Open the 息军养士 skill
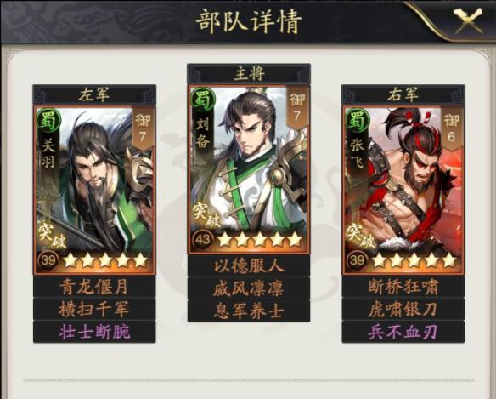Viewport: 496px width, 399px height. pyautogui.click(x=249, y=311)
